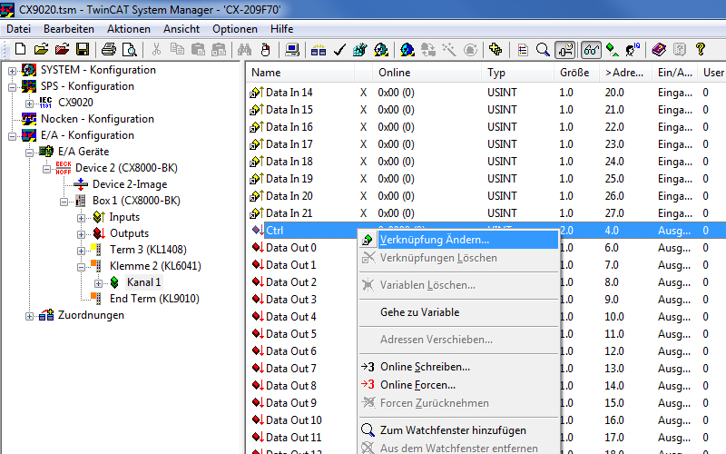Image resolution: width=726 pixels, height=454 pixels.
Task: Select Nocken - Konfiguration tree item
Action: coord(97,119)
